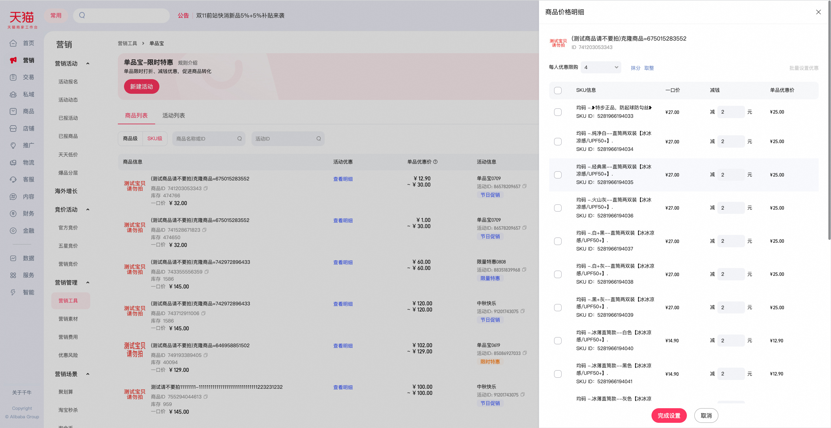Click the 抹分 link

pos(636,68)
